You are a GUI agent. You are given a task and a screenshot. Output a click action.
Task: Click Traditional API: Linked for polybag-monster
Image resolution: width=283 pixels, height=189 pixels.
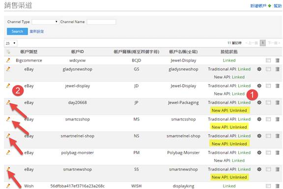coord(229,152)
